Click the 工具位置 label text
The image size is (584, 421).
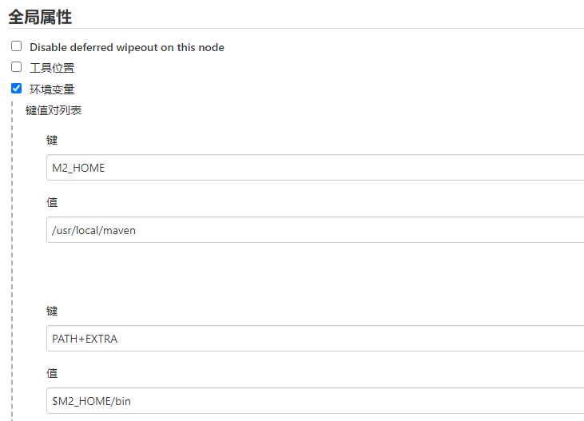pyautogui.click(x=52, y=68)
